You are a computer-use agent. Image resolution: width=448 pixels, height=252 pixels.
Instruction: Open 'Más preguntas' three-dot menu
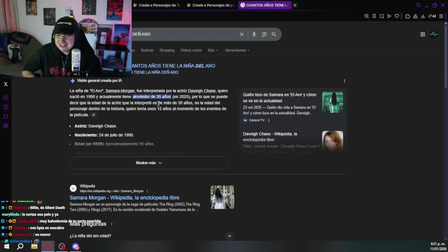pyautogui.click(x=112, y=224)
